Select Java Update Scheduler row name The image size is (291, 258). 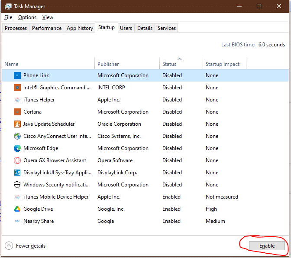[x=49, y=124]
